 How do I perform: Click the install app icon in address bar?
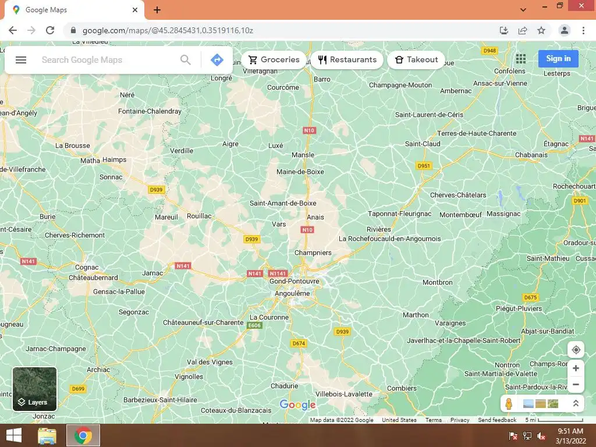point(504,30)
